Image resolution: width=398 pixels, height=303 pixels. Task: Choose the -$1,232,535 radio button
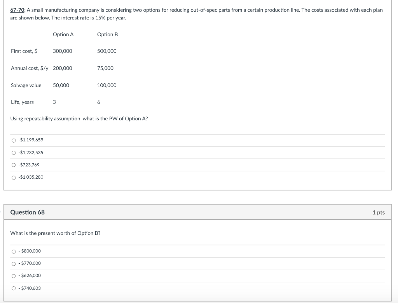pos(14,153)
